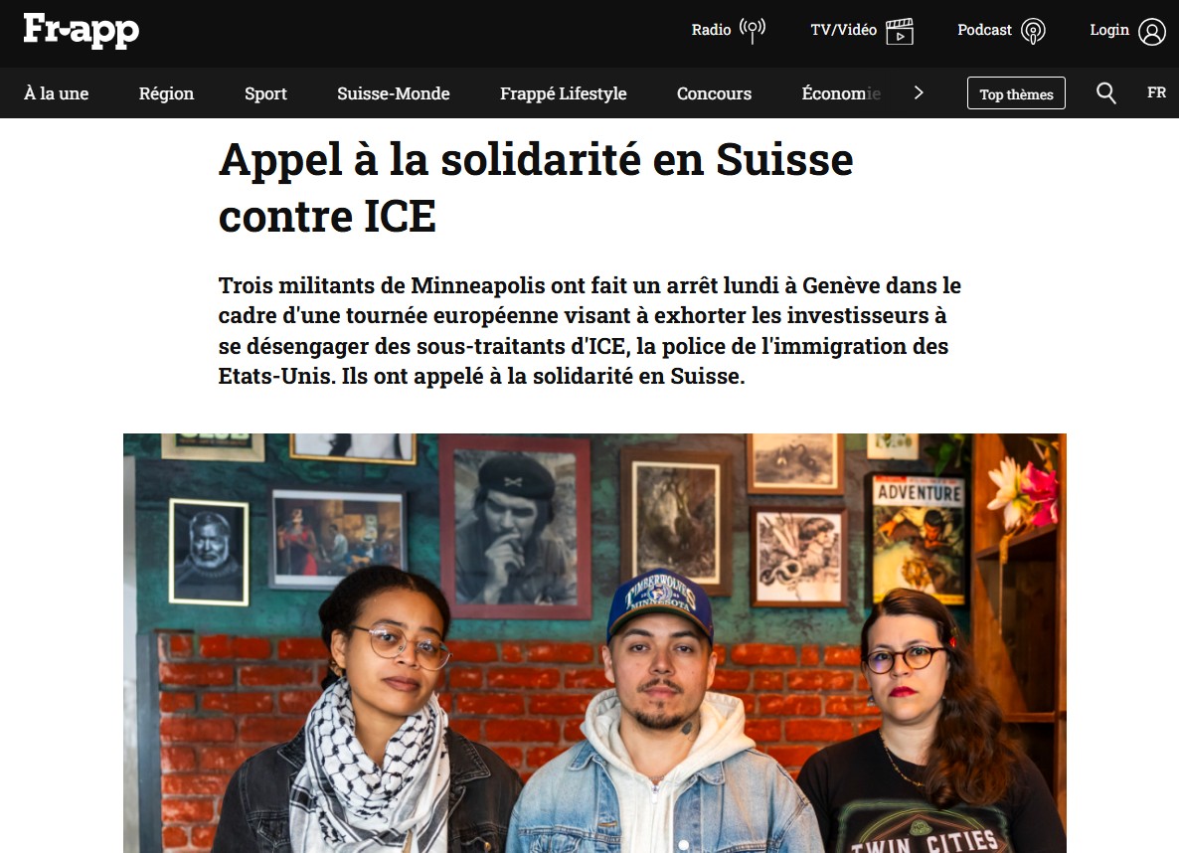Open search with the magnifying glass icon
The width and height of the screenshot is (1179, 853).
1106,93
